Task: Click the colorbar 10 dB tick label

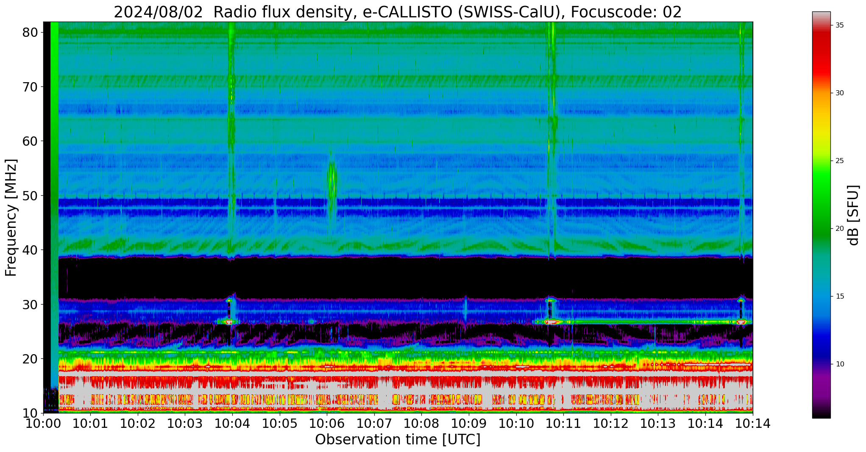Action: click(839, 364)
